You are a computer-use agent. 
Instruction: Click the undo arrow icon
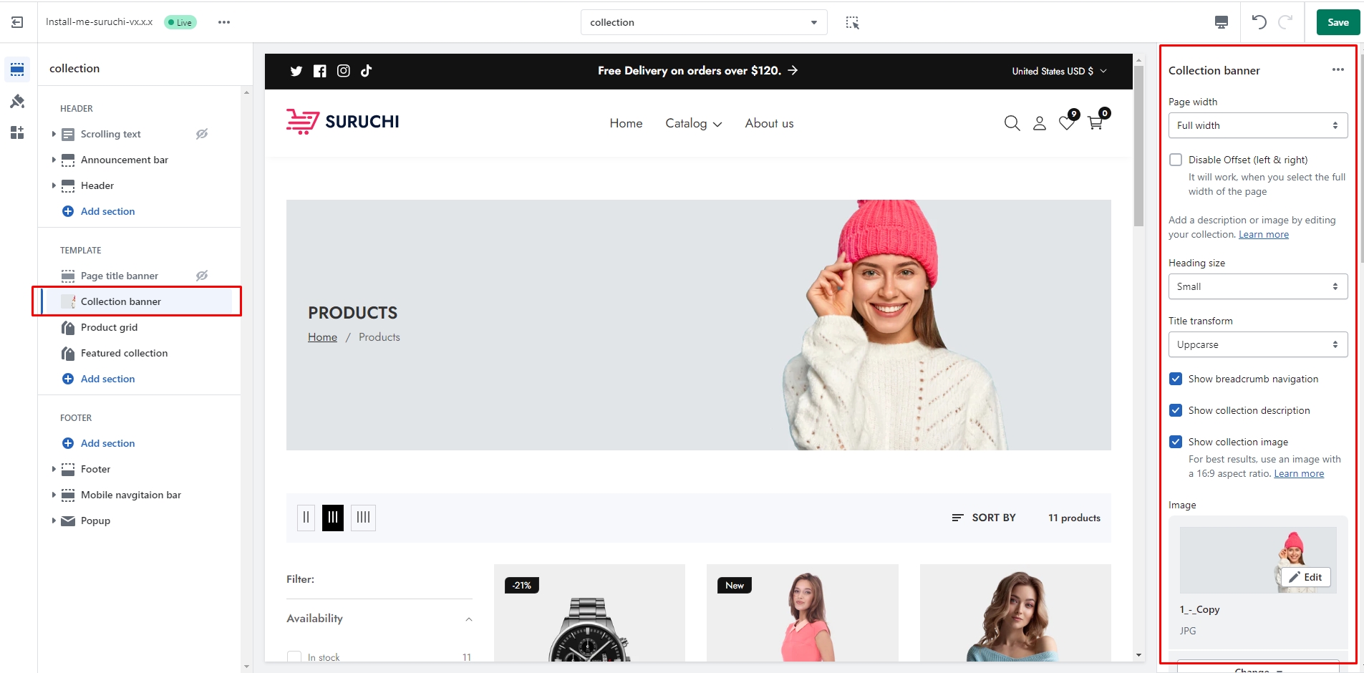[1259, 22]
